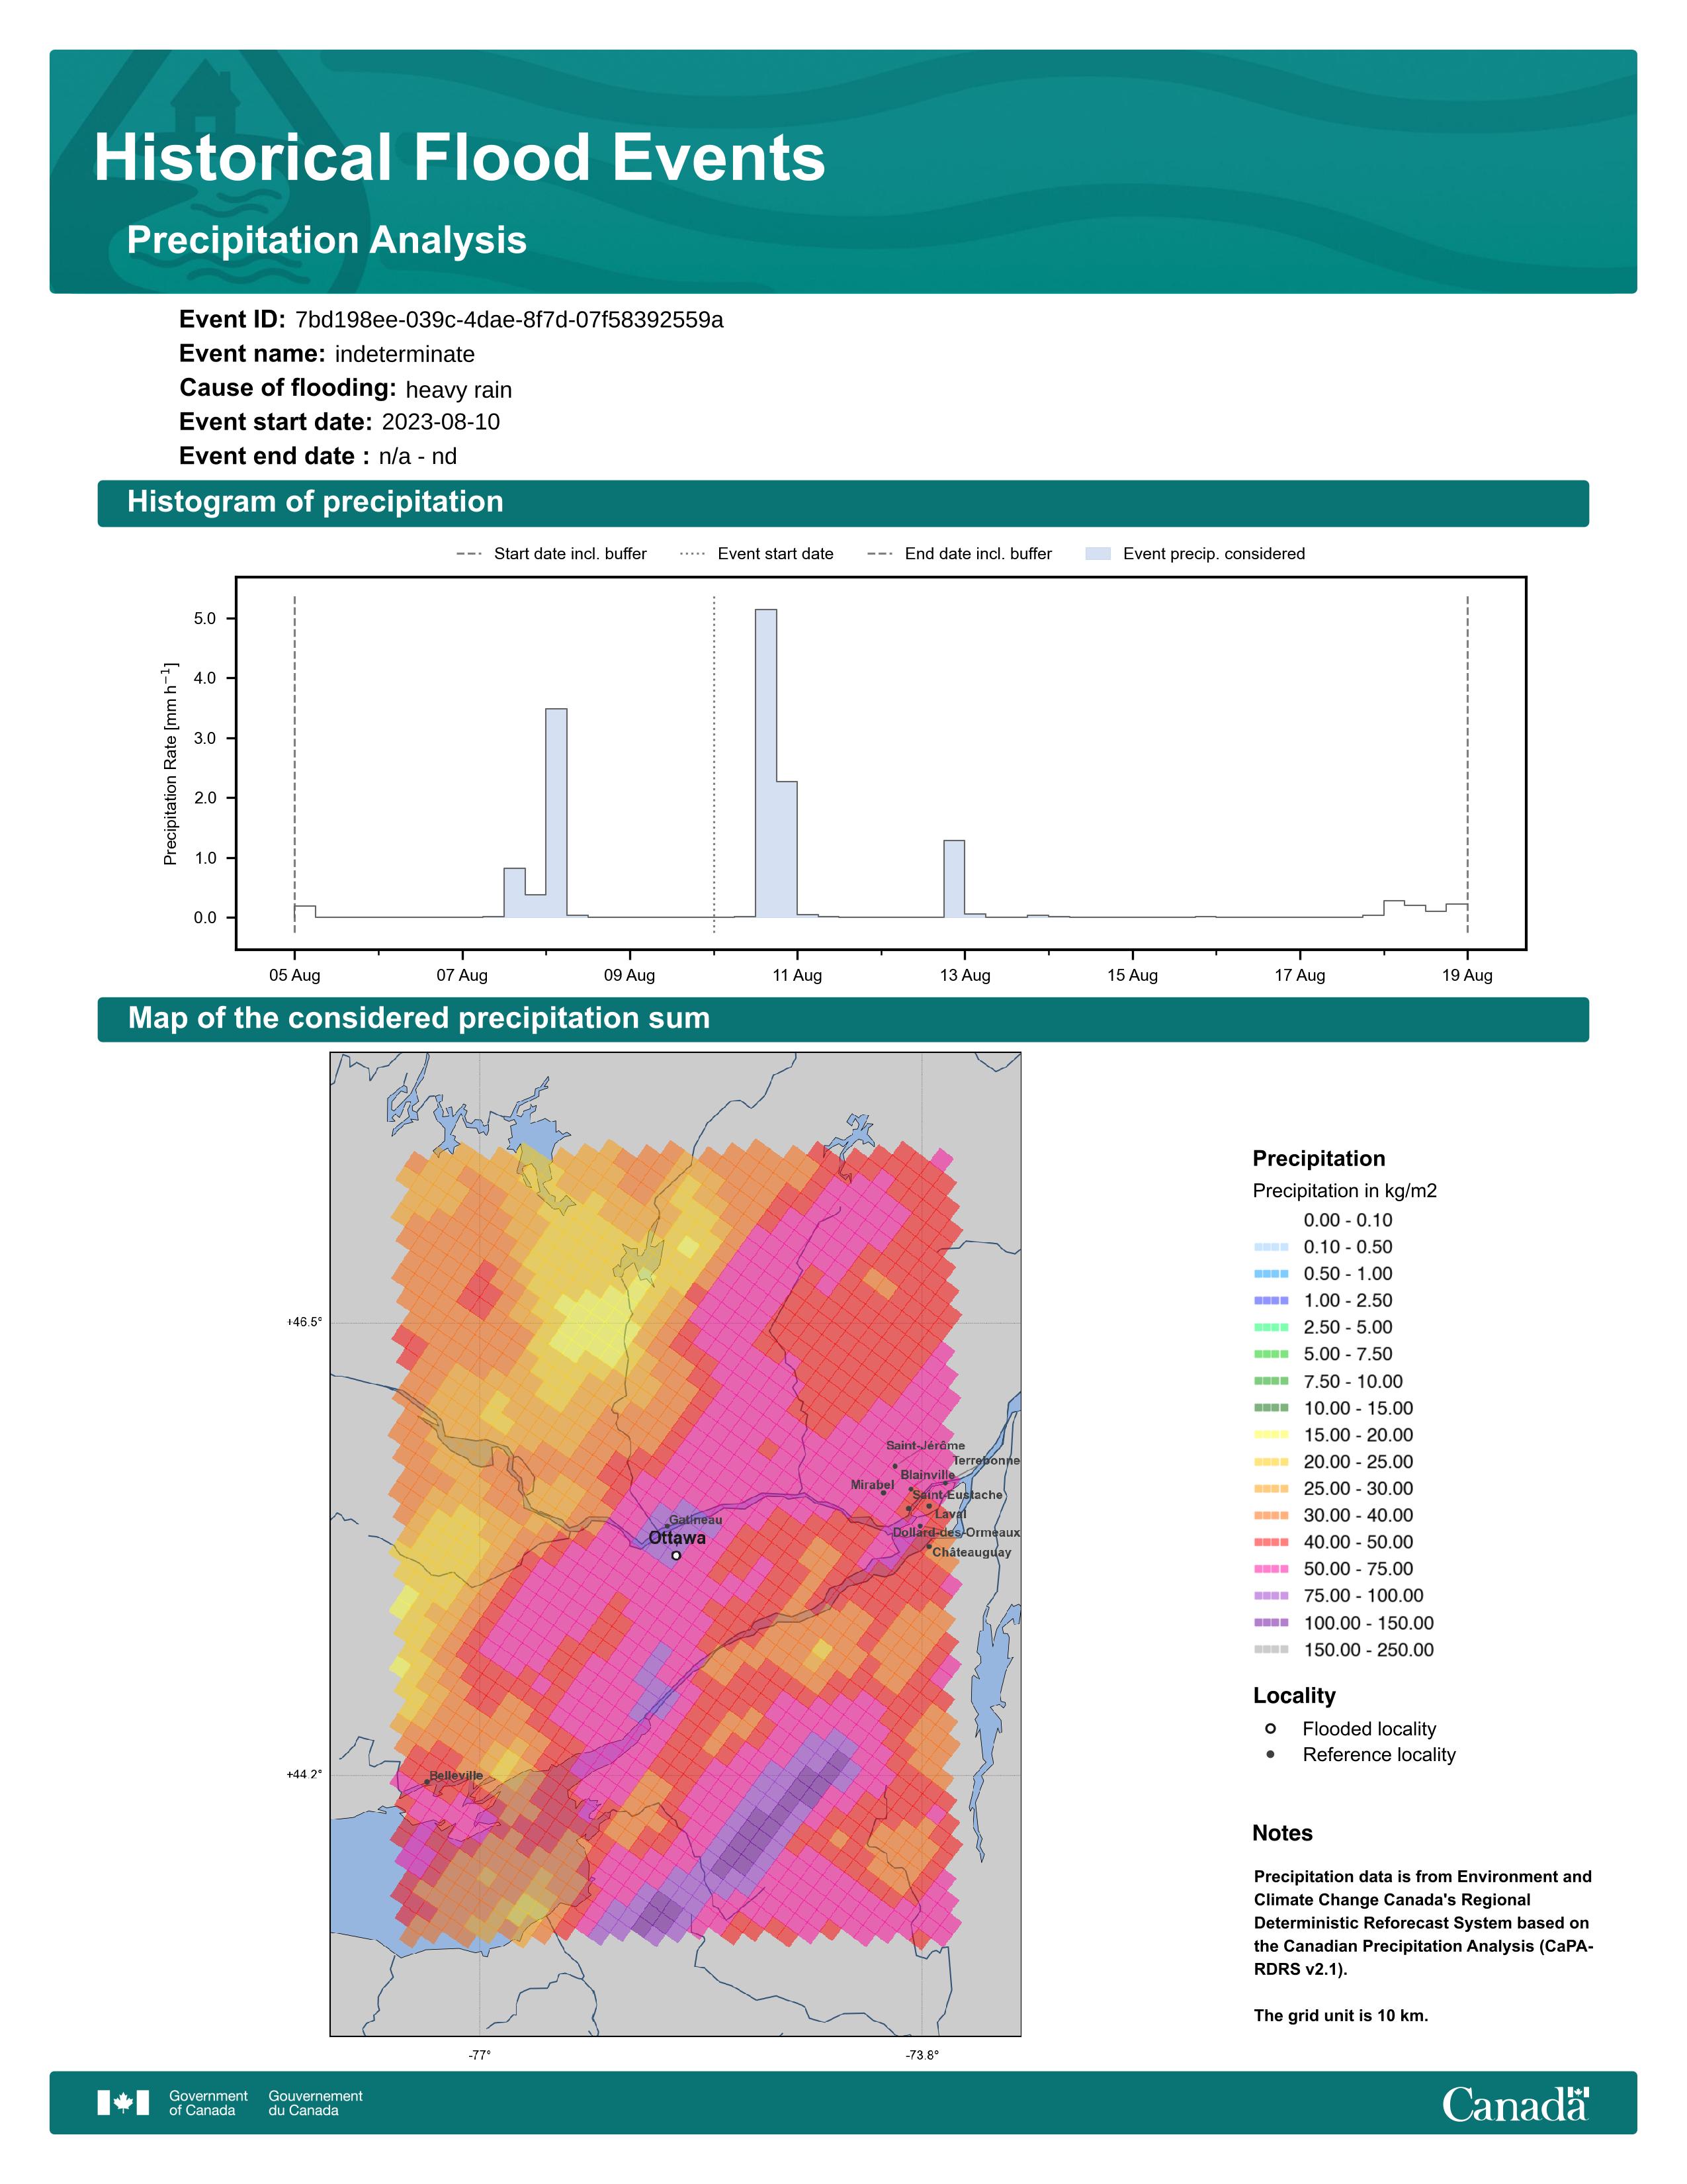Viewport: 1687px width, 2184px height.
Task: Click Map of the considered precipitation sum header
Action: pos(419,1018)
